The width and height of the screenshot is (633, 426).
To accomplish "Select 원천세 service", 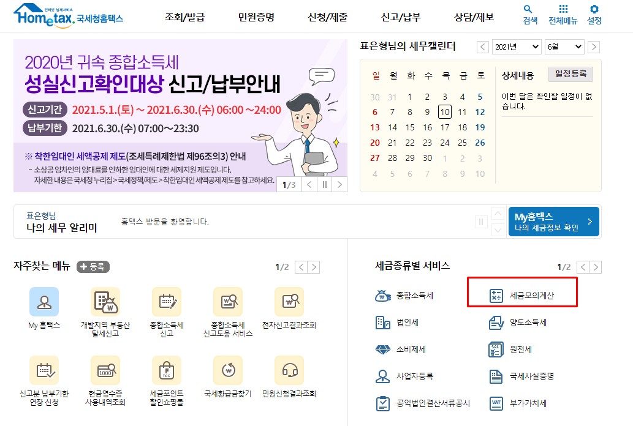I will point(510,349).
